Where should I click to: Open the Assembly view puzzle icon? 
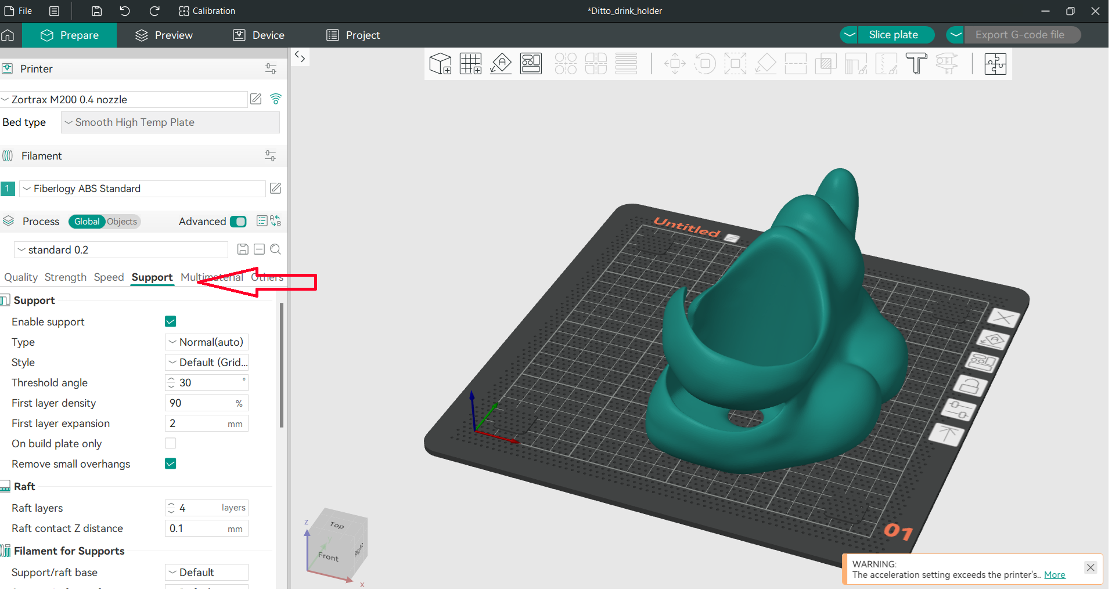995,63
